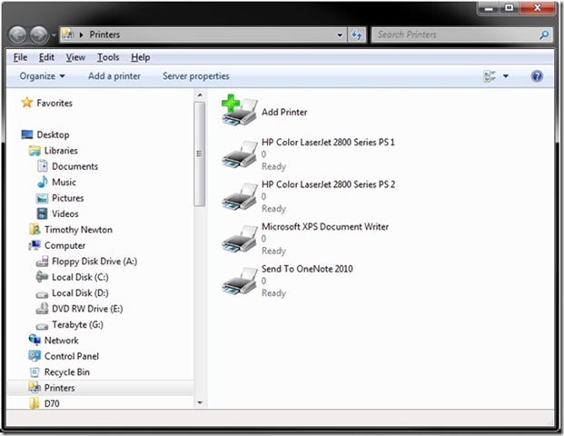Open the View menu
Screen dimensions: 564x436
pyautogui.click(x=75, y=58)
